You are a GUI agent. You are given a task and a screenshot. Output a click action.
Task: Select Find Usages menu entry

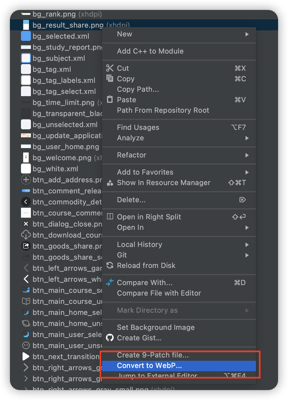coord(179,127)
